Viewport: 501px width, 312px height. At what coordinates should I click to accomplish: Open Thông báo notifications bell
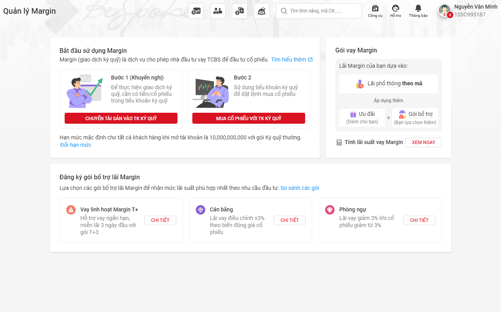pyautogui.click(x=418, y=11)
